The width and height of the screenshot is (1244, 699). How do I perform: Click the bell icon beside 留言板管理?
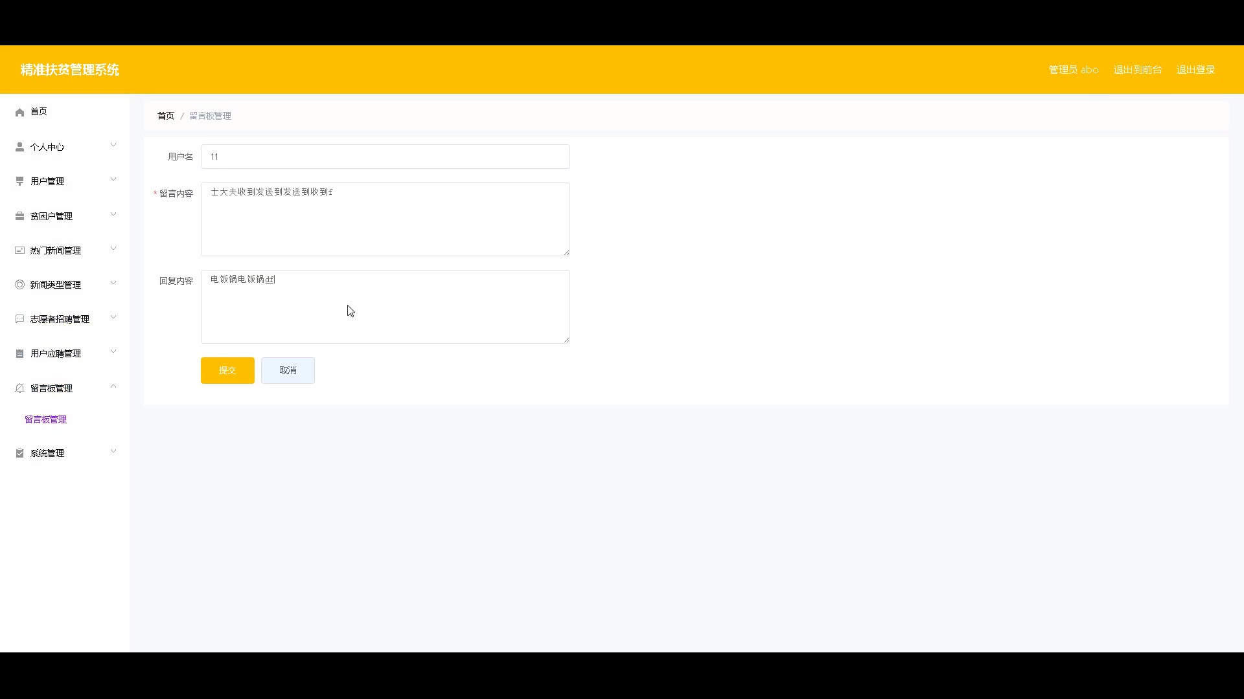pos(19,388)
